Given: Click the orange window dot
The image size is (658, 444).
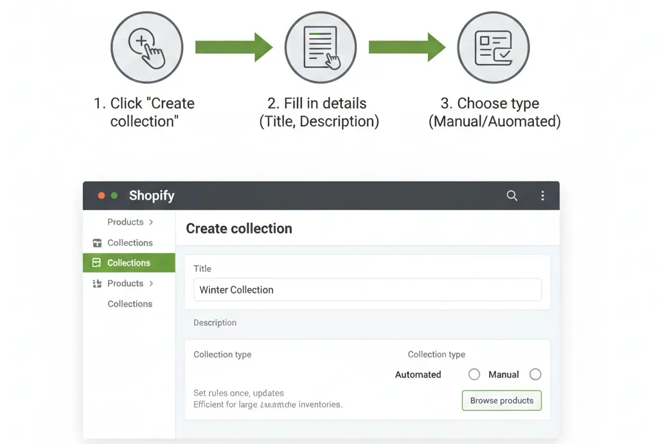Looking at the screenshot, I should (101, 196).
